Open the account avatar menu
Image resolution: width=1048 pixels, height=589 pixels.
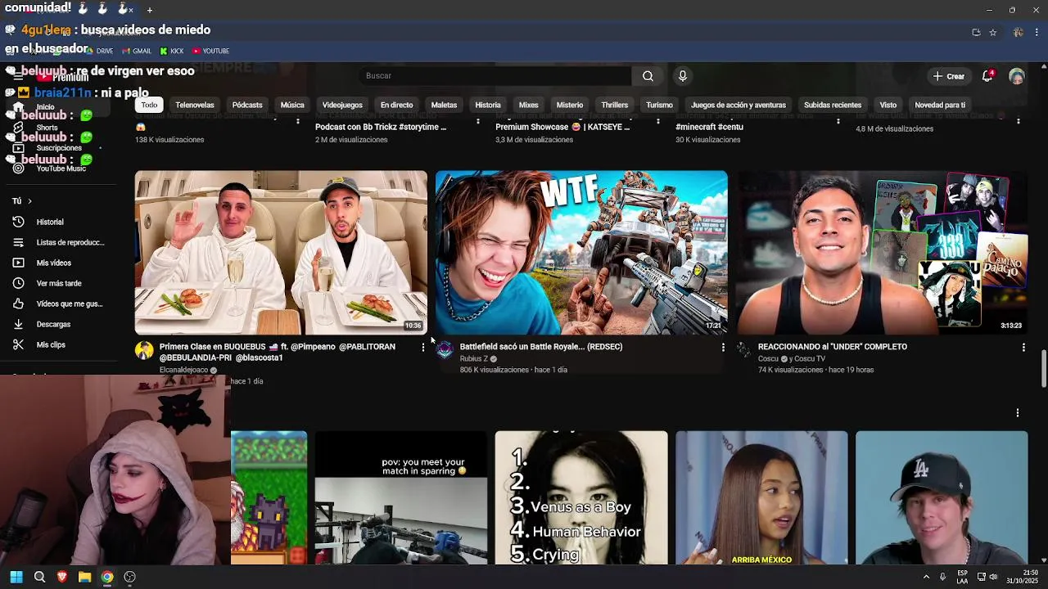coord(1017,76)
